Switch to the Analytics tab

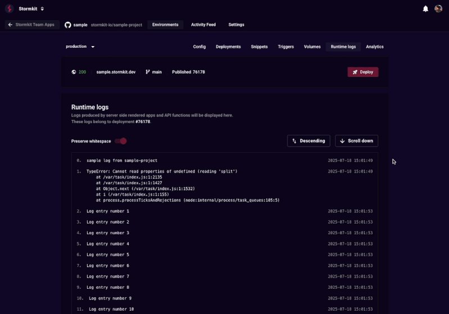point(375,47)
